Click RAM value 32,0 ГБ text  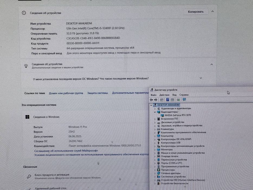coord(82,33)
